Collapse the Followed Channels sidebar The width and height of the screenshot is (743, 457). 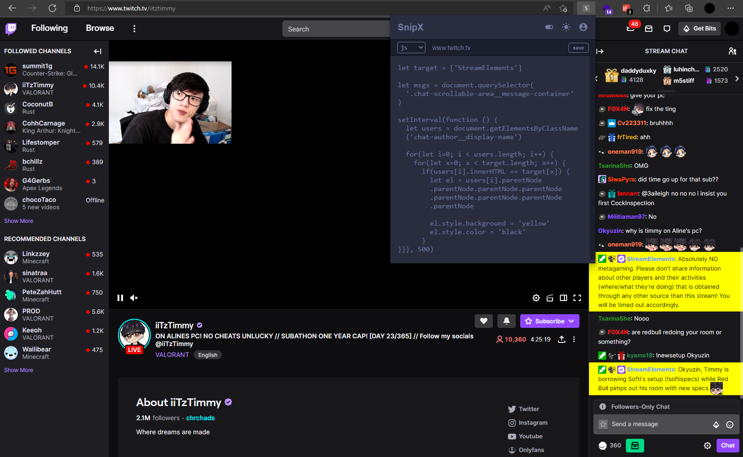coord(97,51)
